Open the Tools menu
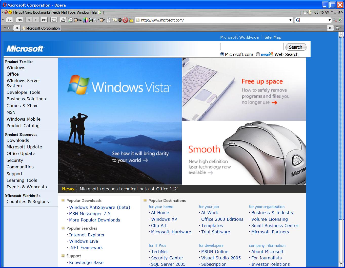 (x=72, y=12)
